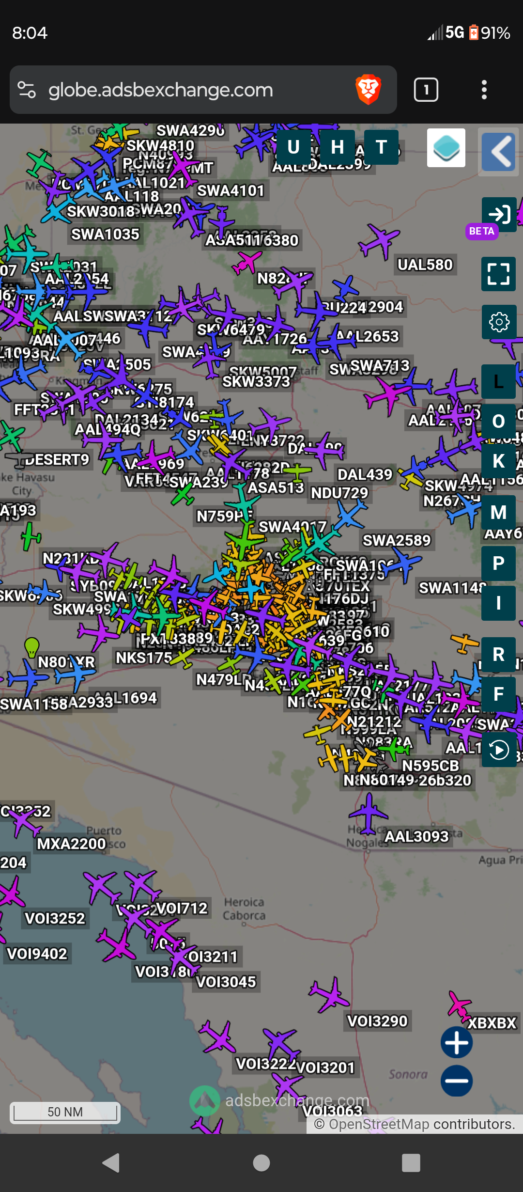Select aircraft label SKW4810
The height and width of the screenshot is (1192, 523).
[x=160, y=145]
